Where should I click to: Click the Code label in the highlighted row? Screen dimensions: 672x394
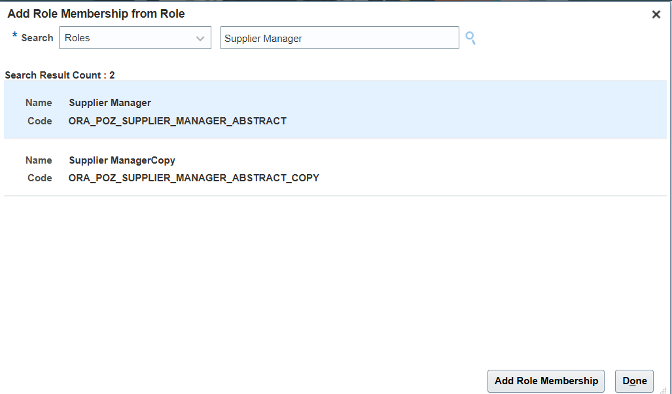point(40,121)
